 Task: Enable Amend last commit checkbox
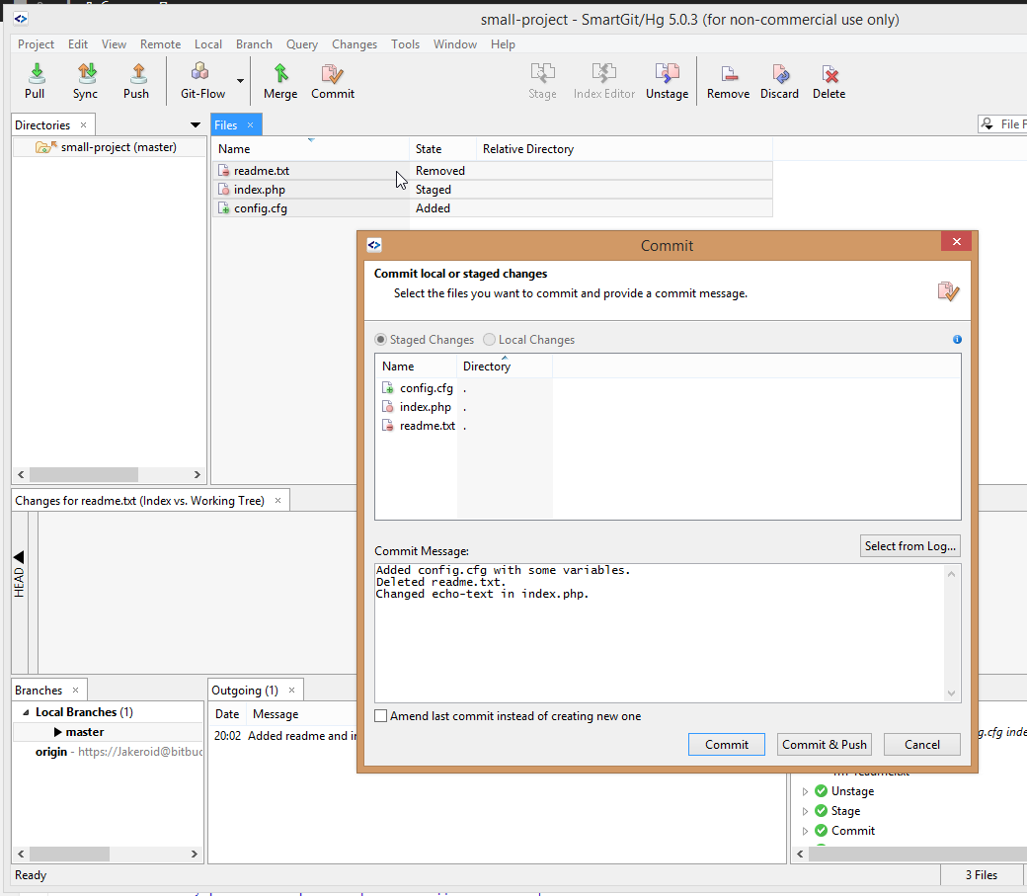click(380, 716)
